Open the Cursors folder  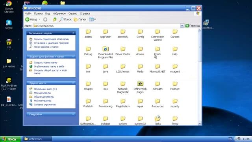point(175,34)
